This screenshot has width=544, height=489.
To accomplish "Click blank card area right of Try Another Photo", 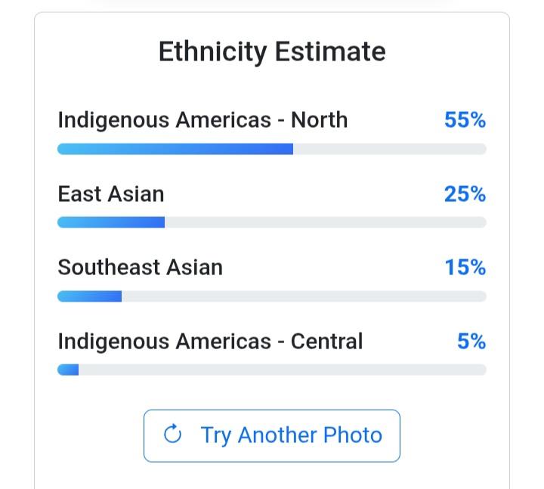I will tap(453, 435).
